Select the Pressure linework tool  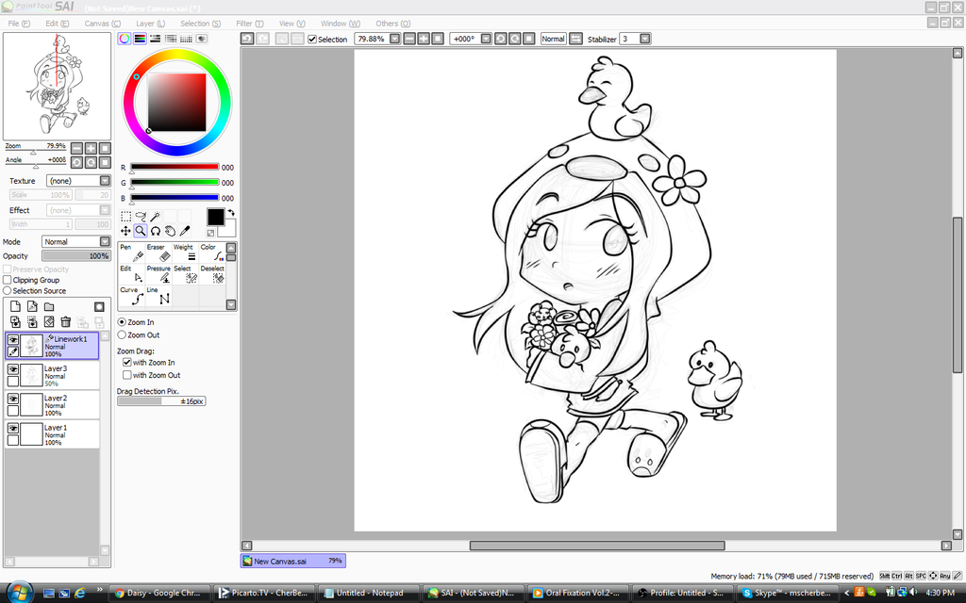(158, 274)
